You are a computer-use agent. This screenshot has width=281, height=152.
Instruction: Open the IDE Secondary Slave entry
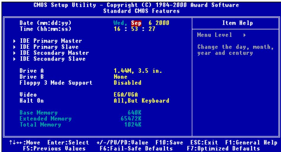[x=53, y=59]
